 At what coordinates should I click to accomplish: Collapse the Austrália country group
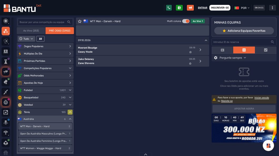70,119
